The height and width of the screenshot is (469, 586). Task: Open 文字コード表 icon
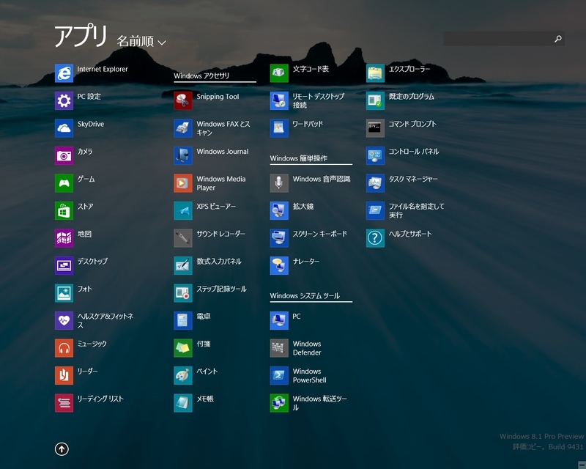pos(279,73)
